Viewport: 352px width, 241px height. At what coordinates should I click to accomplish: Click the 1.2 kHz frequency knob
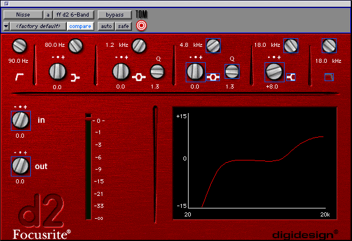139,46
